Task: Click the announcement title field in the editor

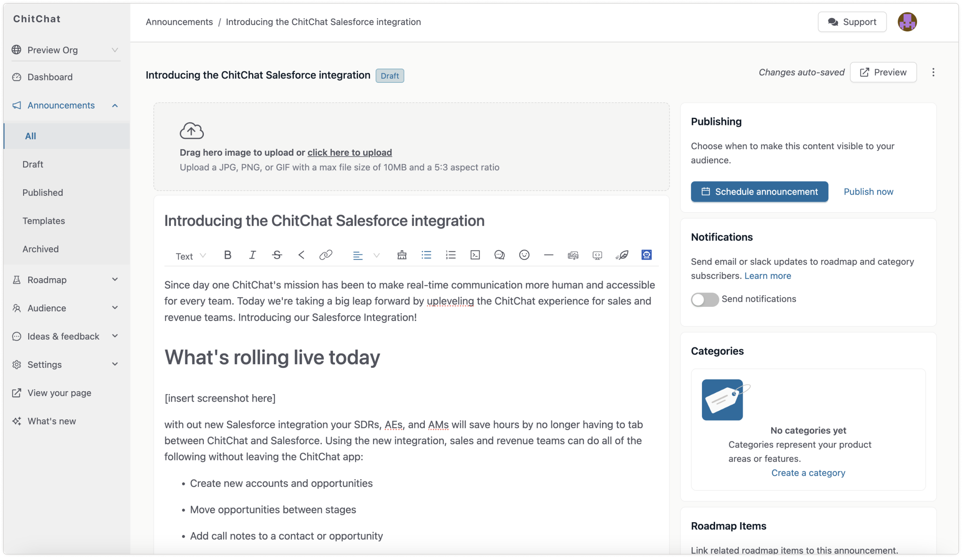Action: click(x=324, y=221)
